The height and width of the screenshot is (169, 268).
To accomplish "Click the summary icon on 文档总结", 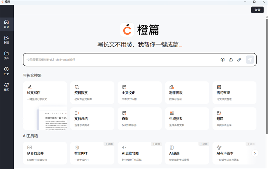I will pos(77,113).
